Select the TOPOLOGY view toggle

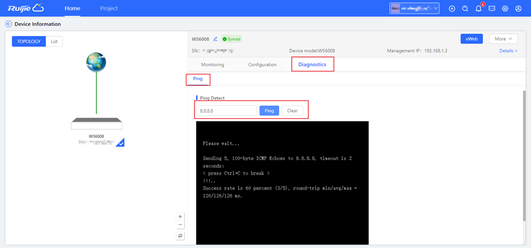coord(29,41)
